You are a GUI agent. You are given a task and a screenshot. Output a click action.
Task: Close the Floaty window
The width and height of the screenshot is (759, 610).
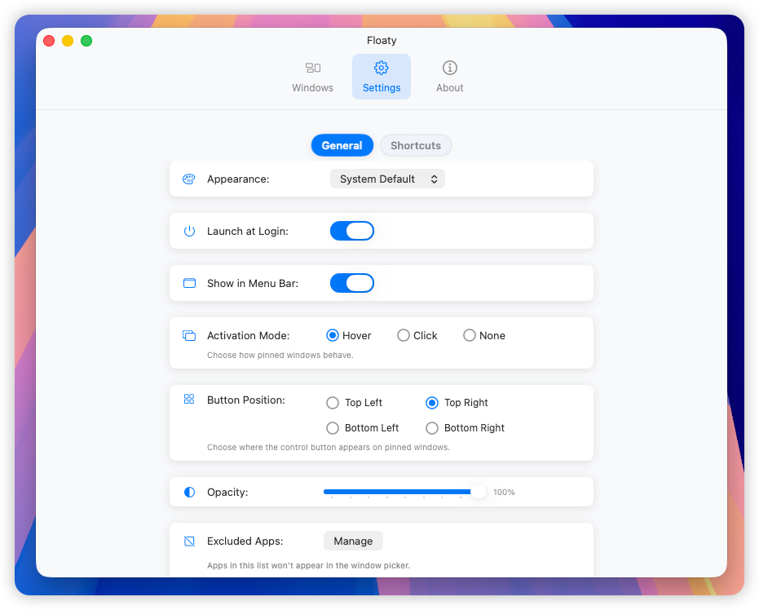(x=49, y=41)
